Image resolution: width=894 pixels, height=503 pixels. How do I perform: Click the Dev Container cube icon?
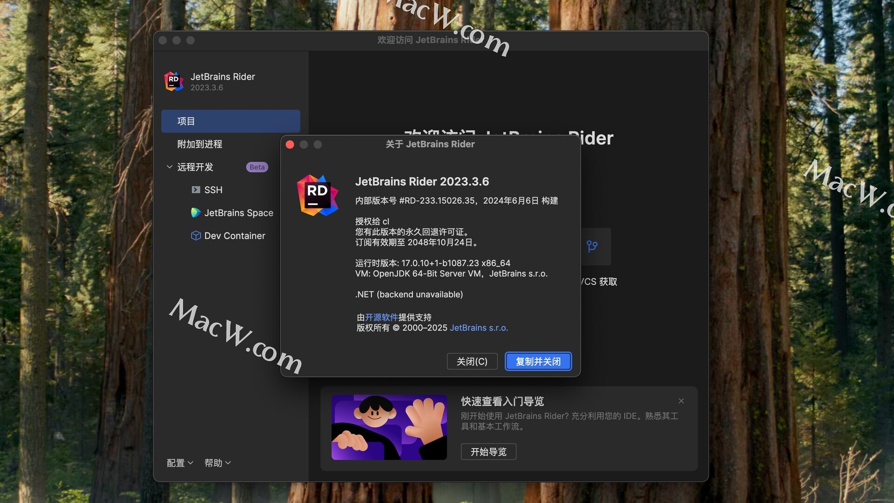tap(196, 235)
